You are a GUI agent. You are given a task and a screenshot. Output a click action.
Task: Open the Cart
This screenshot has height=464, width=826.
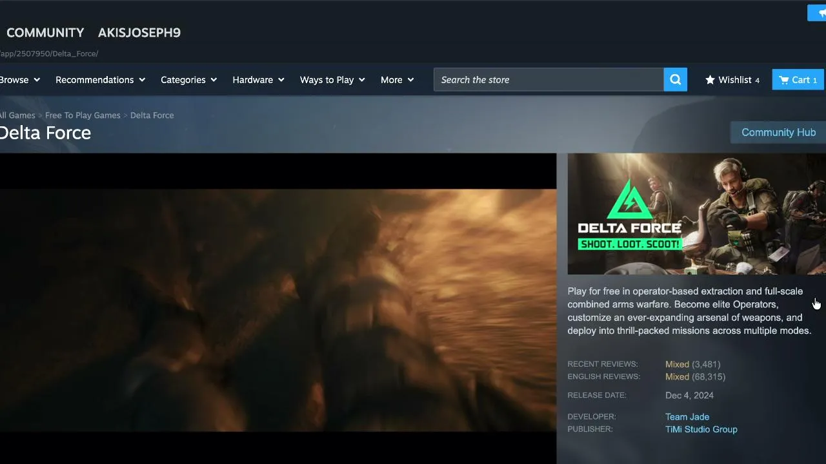click(x=798, y=80)
